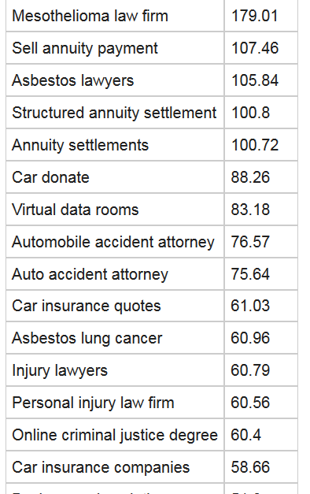
Task: Click 'Online criminal justice degree' cell
Action: pos(115,435)
